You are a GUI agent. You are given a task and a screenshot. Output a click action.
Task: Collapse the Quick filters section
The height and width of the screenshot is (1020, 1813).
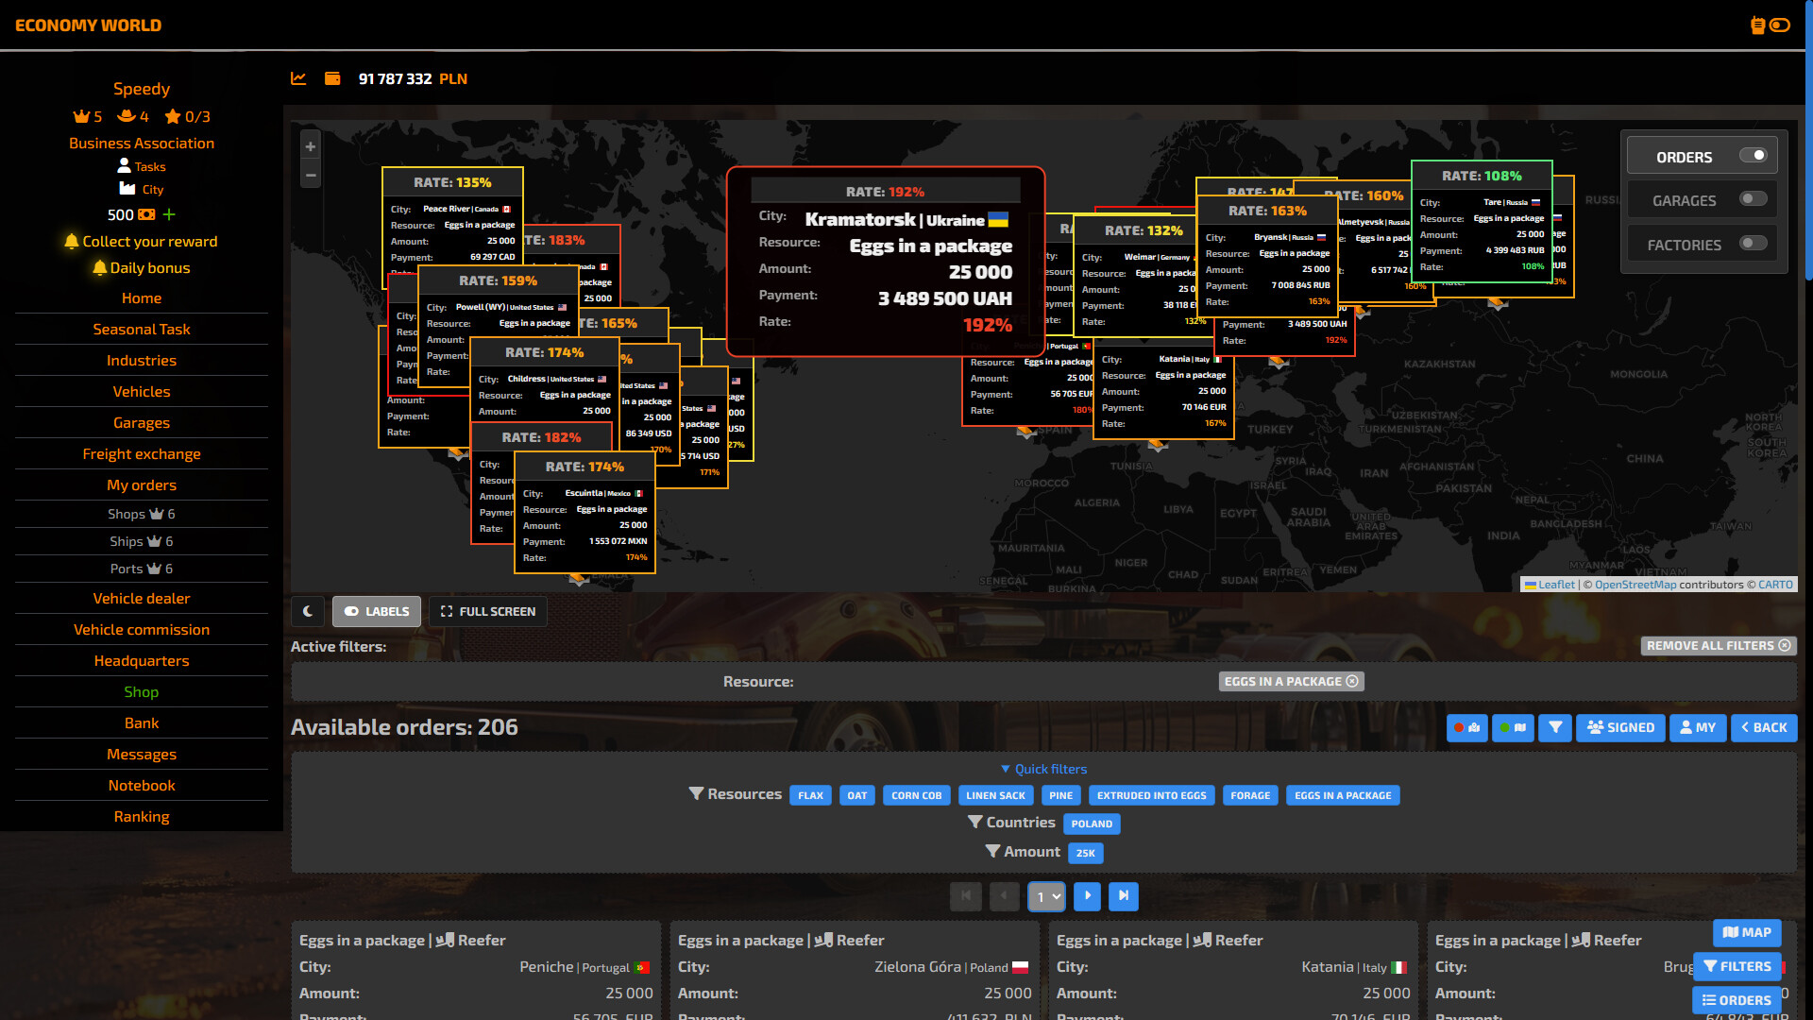pos(1043,769)
